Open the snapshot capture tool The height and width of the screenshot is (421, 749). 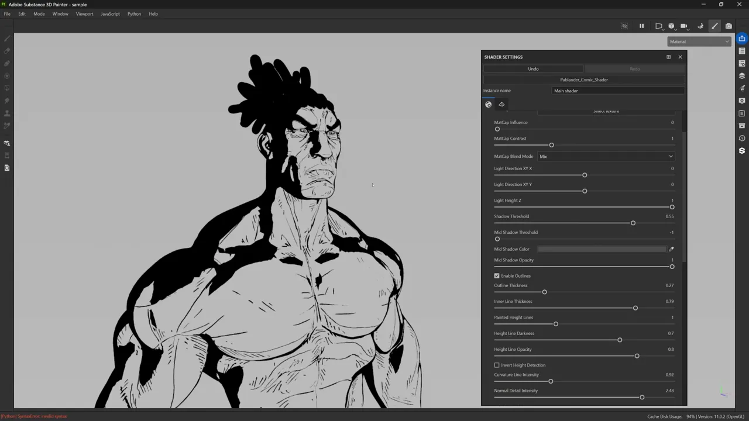pos(729,26)
